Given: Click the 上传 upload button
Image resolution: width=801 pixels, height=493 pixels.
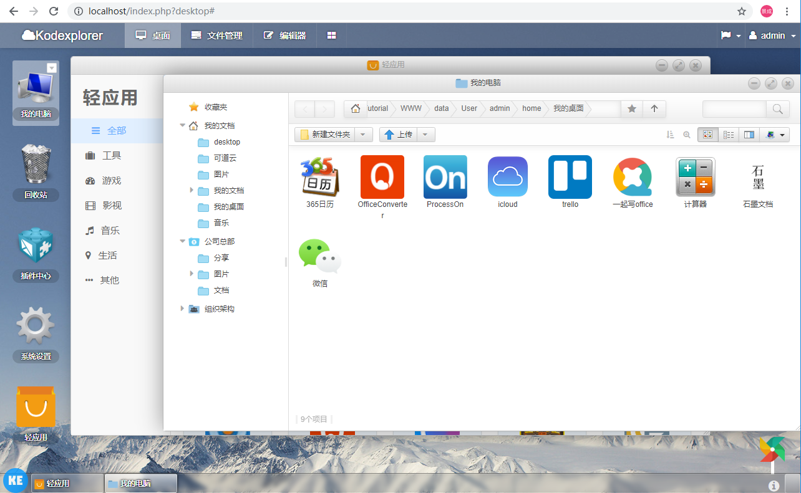Looking at the screenshot, I should point(398,135).
